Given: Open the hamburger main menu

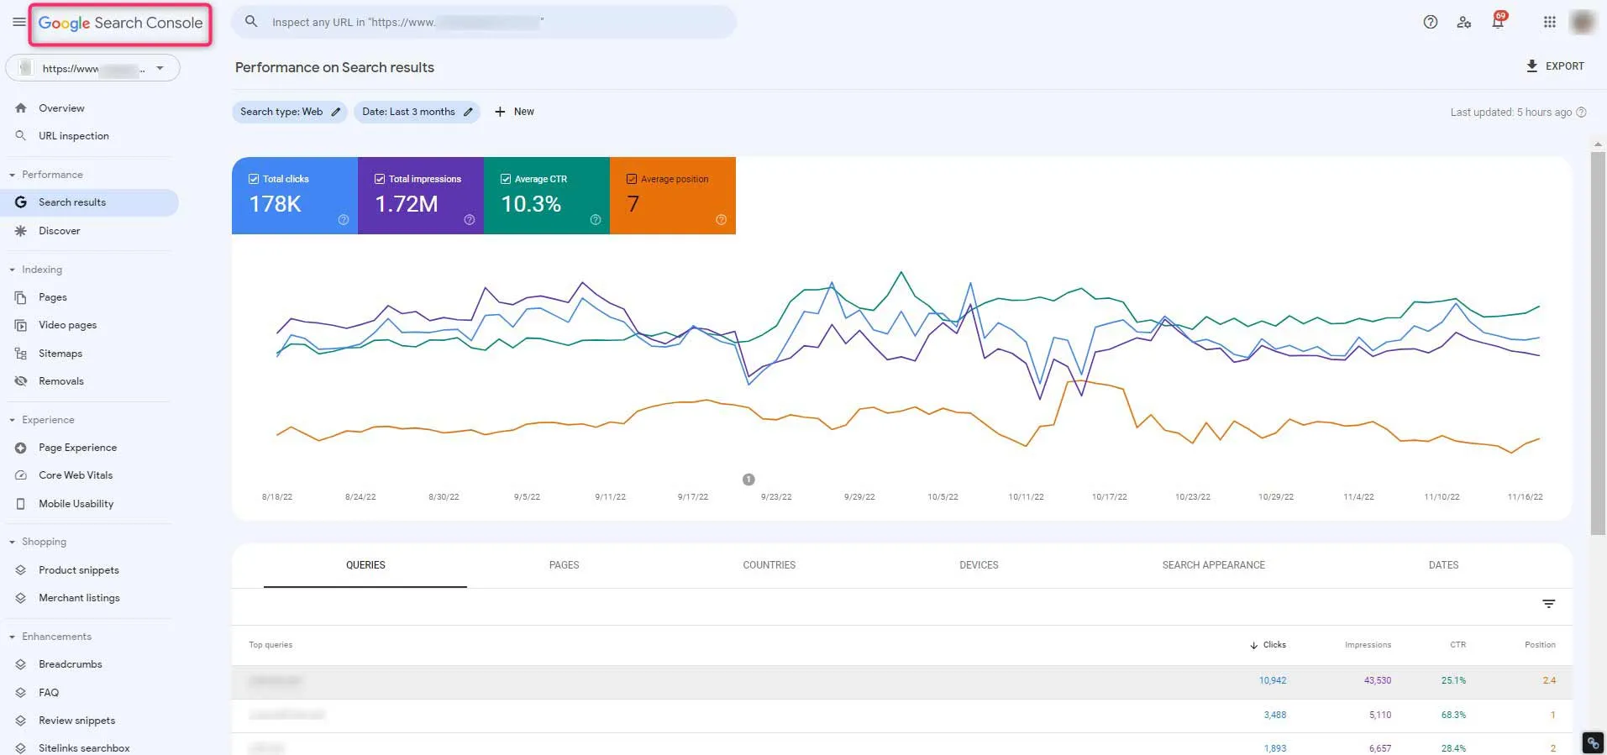Looking at the screenshot, I should click(x=18, y=23).
